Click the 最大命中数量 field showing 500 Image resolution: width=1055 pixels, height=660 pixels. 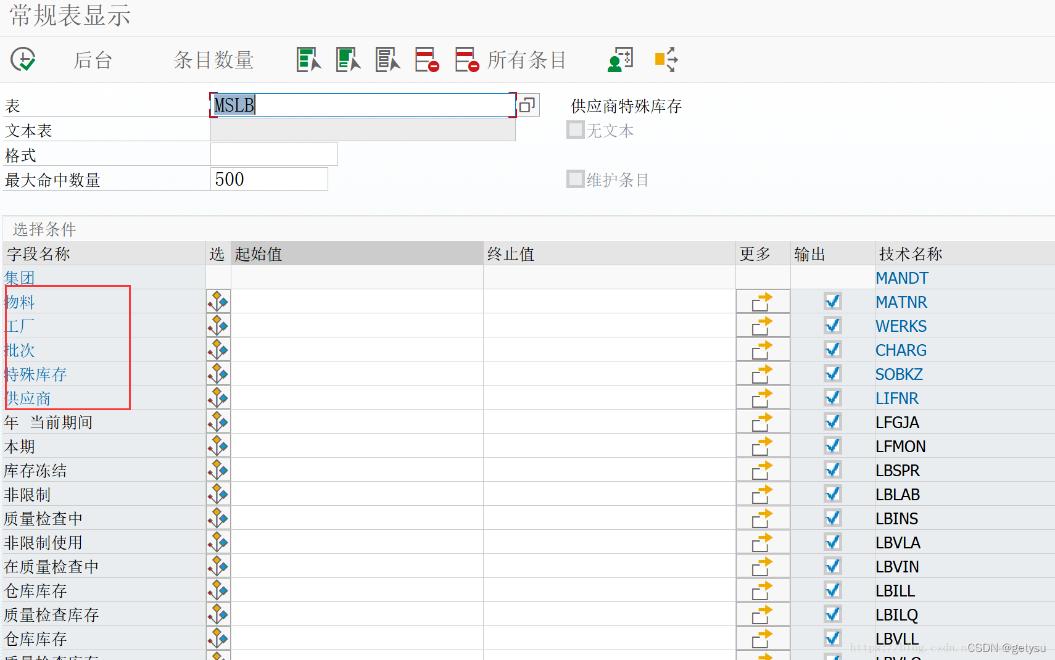(x=269, y=179)
